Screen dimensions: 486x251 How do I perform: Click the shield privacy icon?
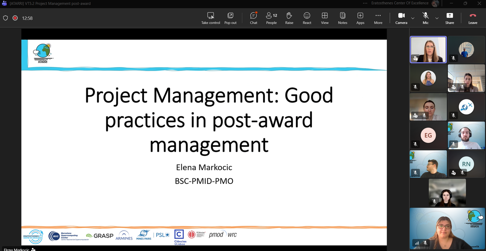point(5,18)
